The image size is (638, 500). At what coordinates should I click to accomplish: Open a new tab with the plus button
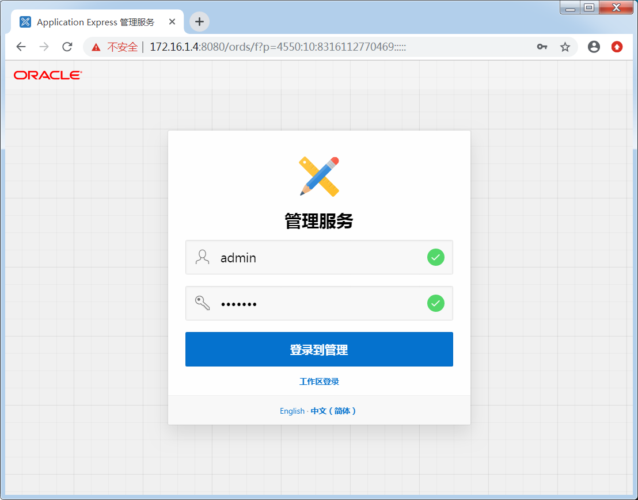(199, 21)
